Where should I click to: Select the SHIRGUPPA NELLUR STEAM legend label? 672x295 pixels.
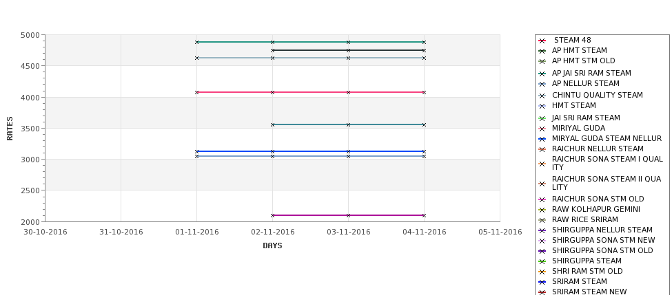click(602, 230)
